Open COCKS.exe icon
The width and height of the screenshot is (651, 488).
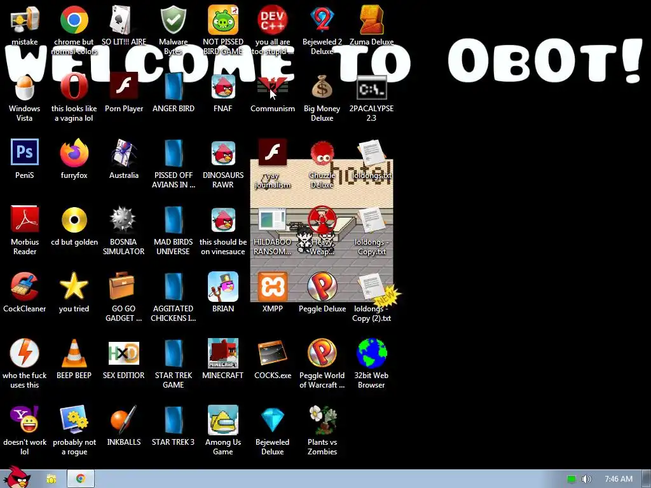tap(272, 353)
